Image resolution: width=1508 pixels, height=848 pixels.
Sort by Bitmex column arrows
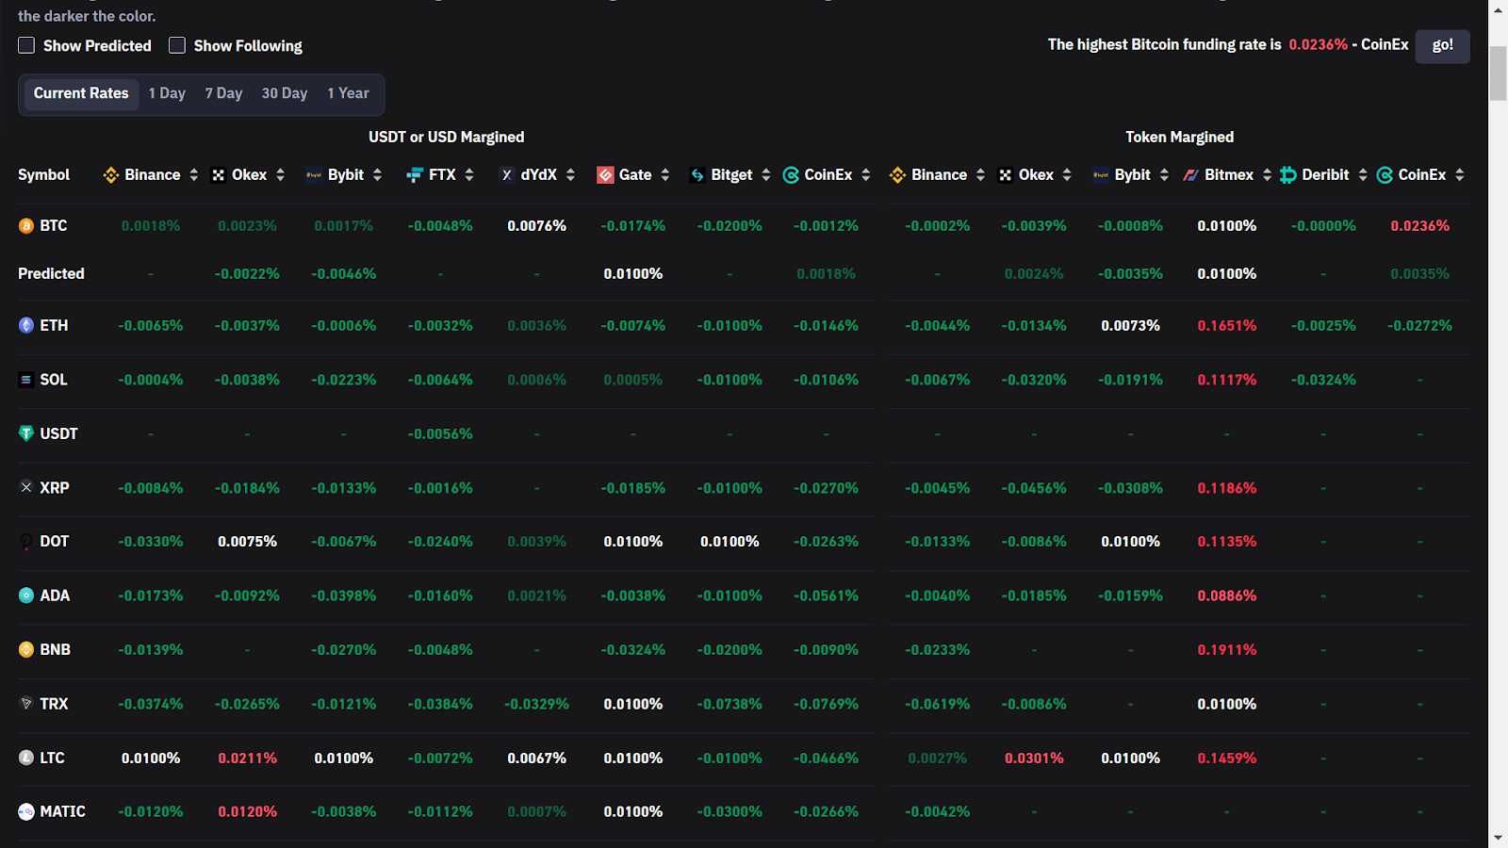tap(1267, 175)
